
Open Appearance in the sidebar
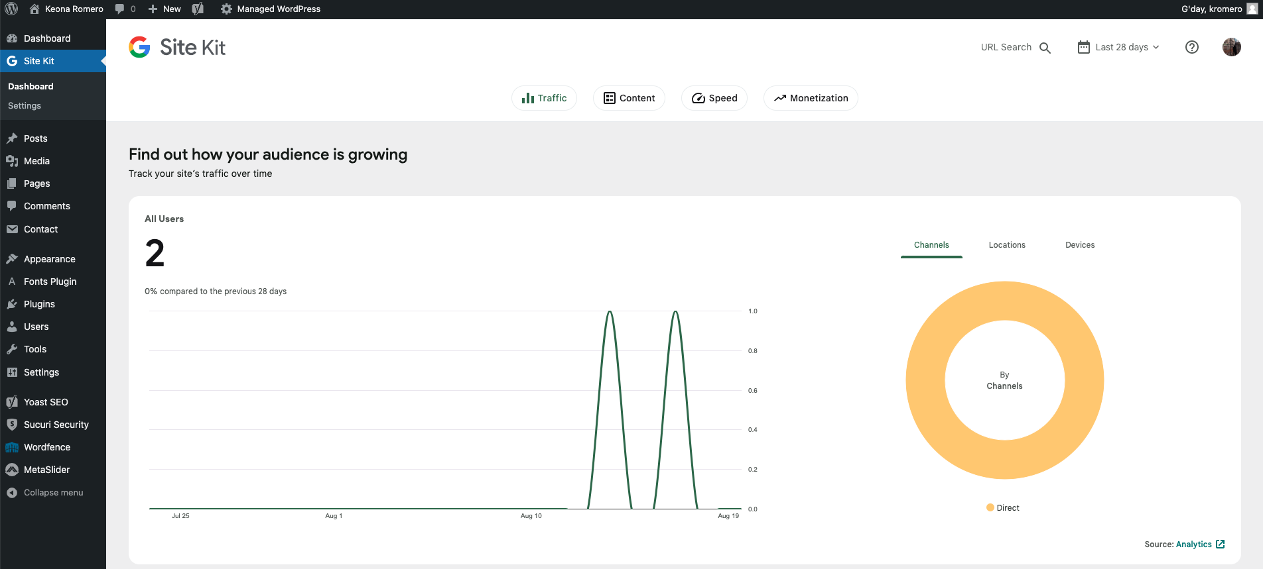pos(53,259)
